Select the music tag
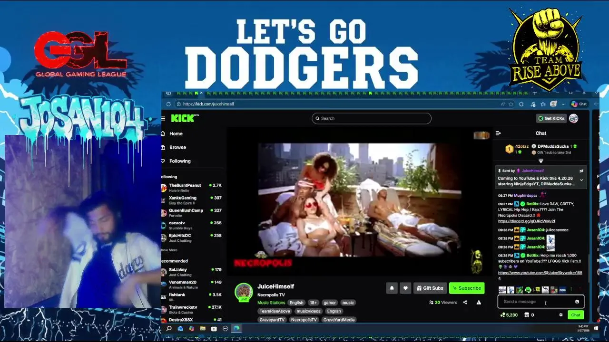Image resolution: width=609 pixels, height=342 pixels. pyautogui.click(x=348, y=303)
